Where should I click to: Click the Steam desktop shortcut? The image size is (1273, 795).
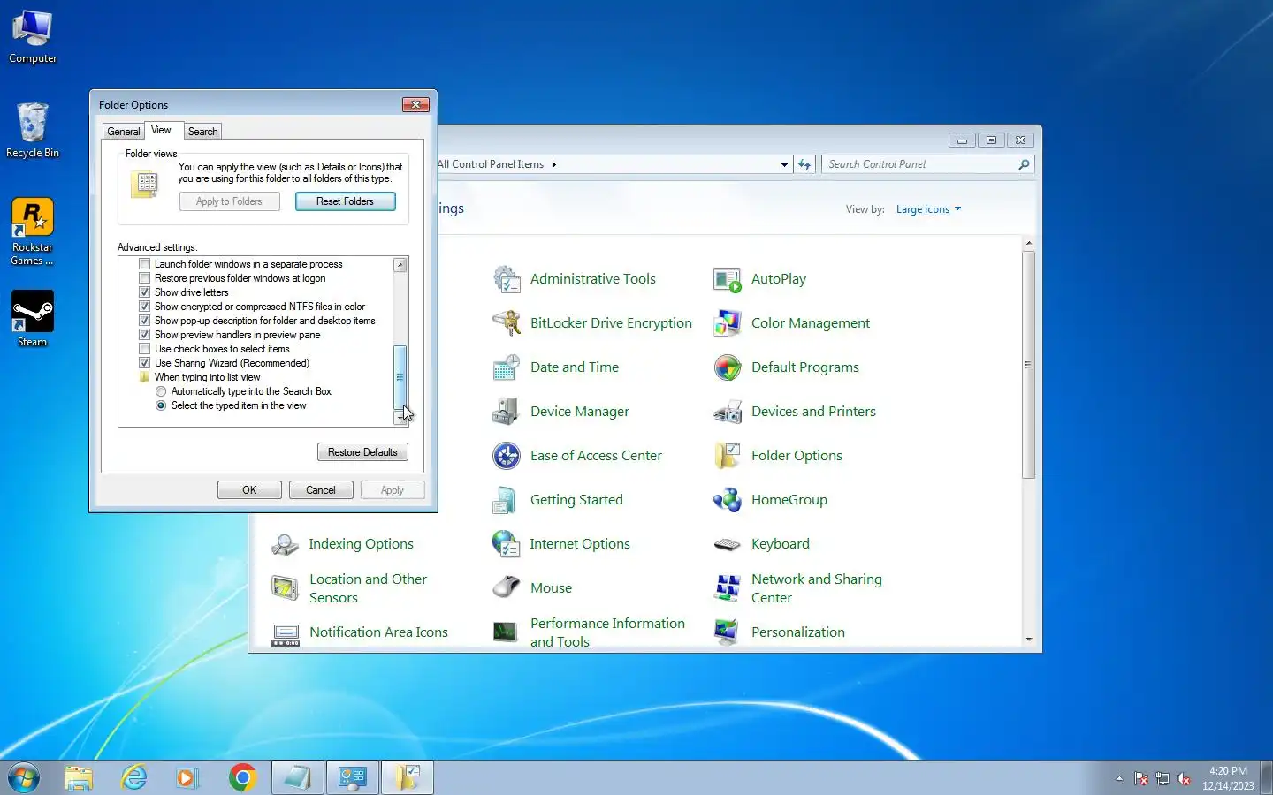coord(33,319)
